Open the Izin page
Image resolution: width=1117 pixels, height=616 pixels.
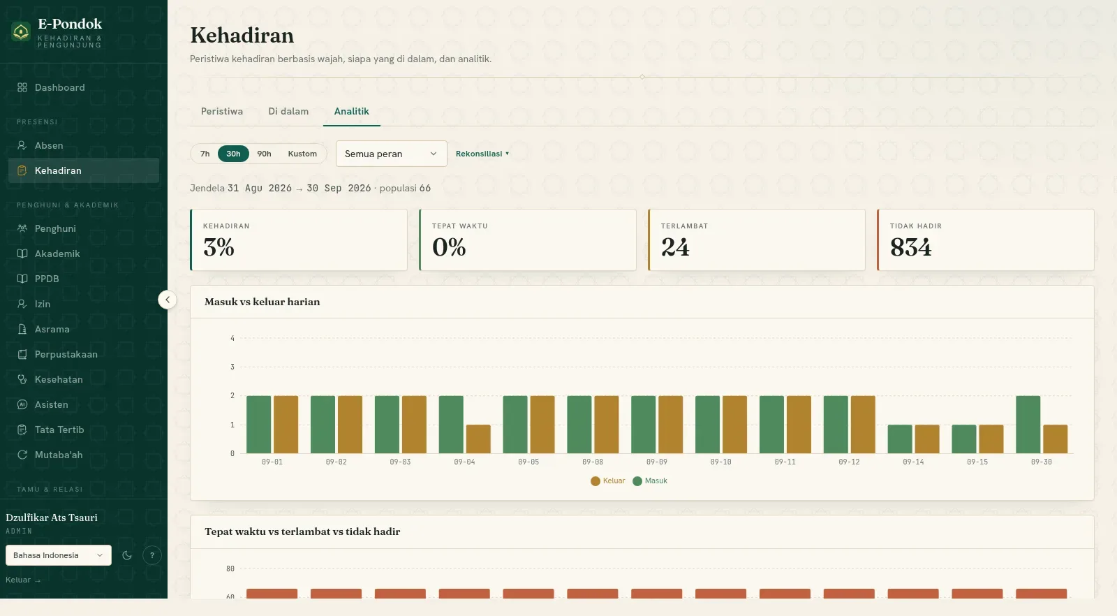point(84,304)
